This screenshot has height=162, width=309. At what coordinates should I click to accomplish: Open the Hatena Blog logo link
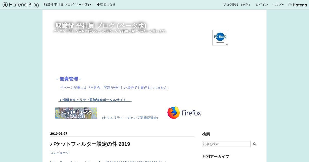click(21, 5)
